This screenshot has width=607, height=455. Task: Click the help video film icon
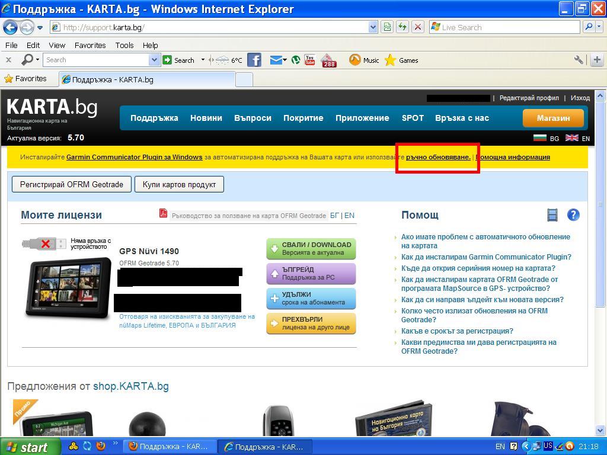tap(552, 214)
